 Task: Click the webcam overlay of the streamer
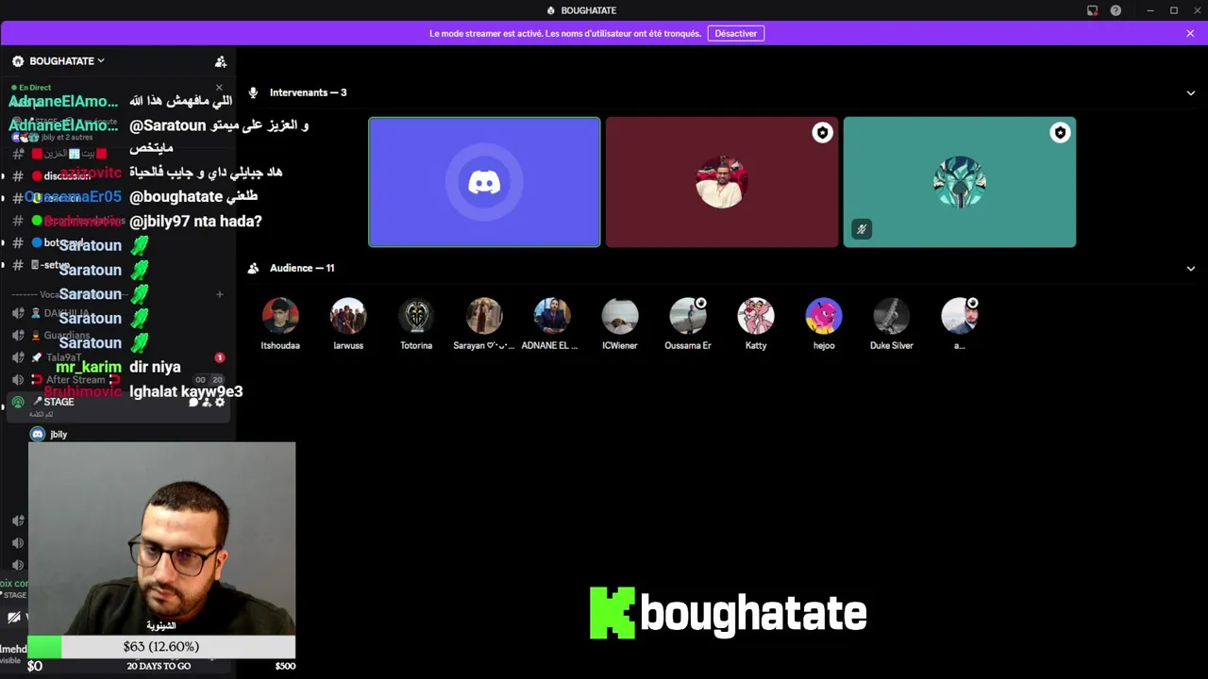[x=161, y=539]
